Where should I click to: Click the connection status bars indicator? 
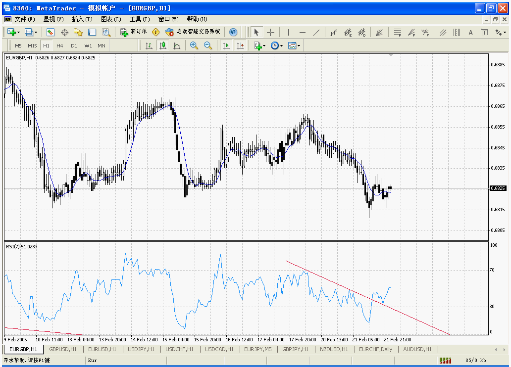445,360
